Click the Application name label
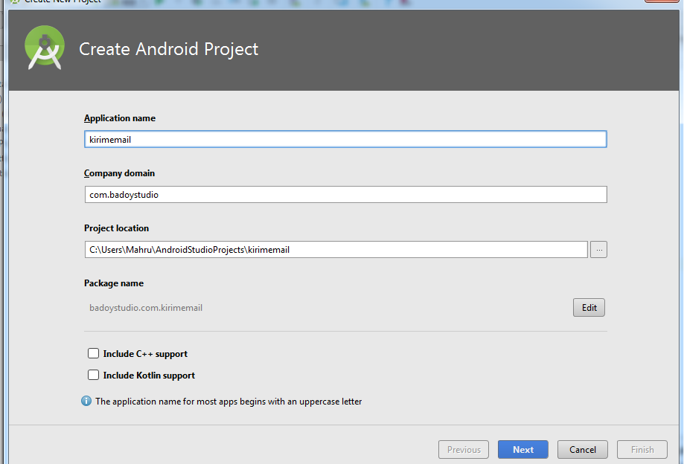 tap(120, 118)
